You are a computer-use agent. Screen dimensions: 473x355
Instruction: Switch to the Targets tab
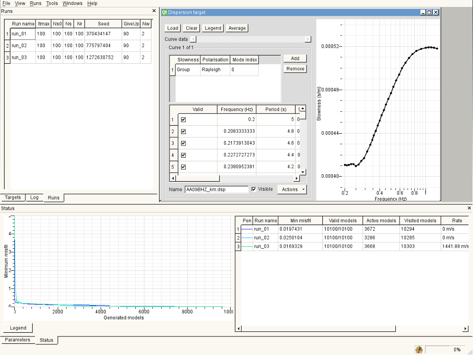pos(13,197)
